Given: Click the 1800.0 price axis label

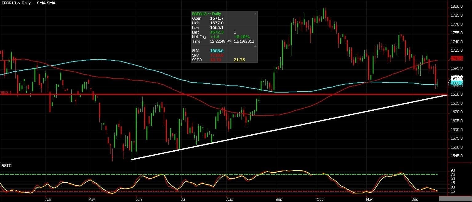Looking at the screenshot, I should pos(457,6).
